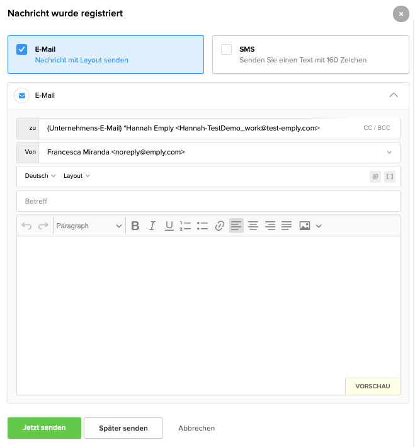Click the Später senden button
The height and width of the screenshot is (447, 415).
click(123, 428)
